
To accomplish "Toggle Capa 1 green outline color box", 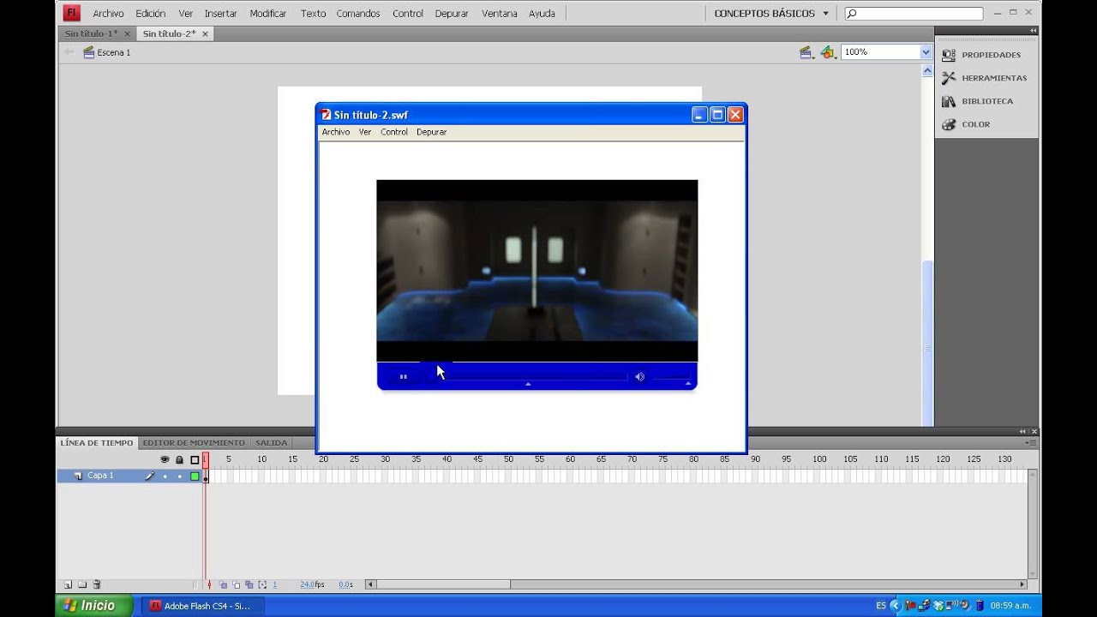I will click(195, 476).
